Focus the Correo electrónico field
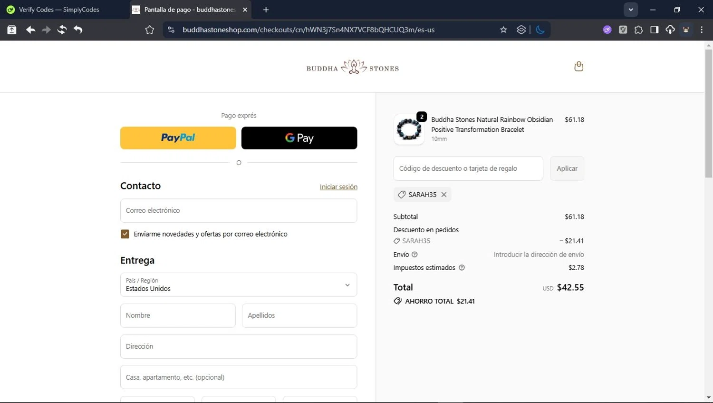 [x=239, y=210]
